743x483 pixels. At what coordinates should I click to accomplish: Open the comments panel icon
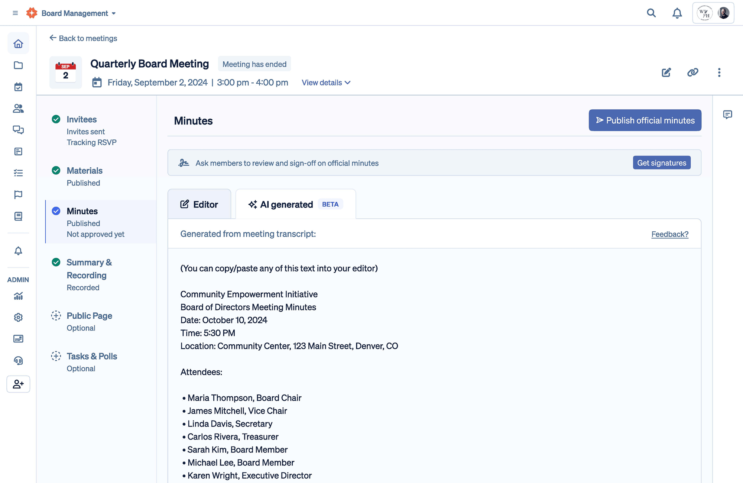[x=727, y=115]
